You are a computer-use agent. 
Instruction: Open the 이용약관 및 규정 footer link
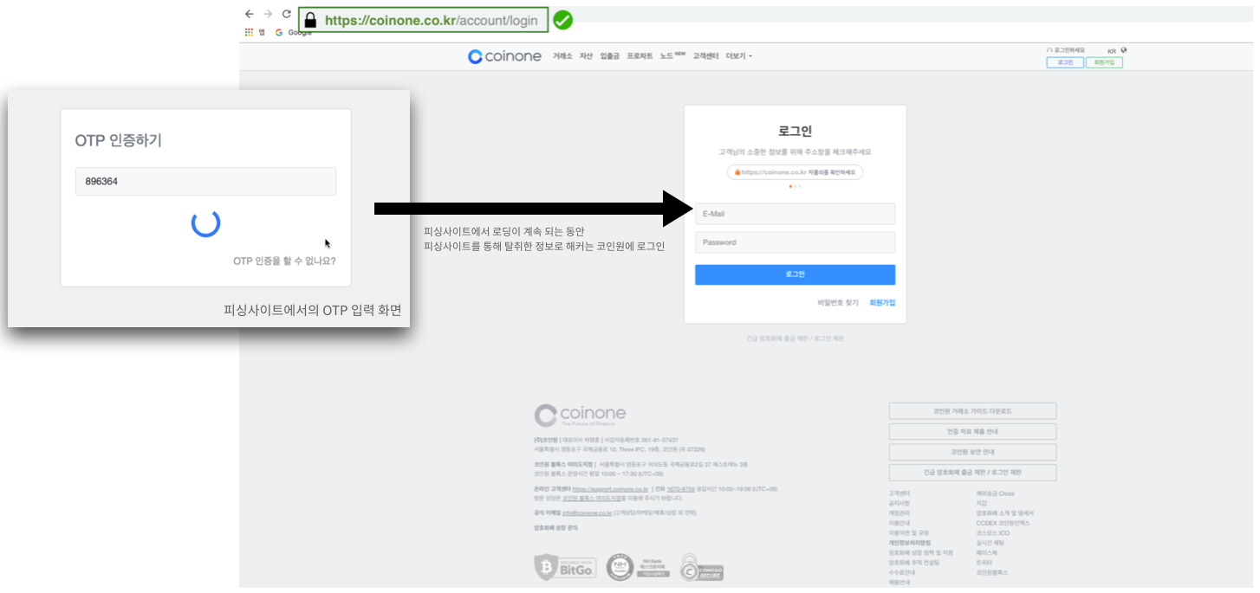point(908,533)
